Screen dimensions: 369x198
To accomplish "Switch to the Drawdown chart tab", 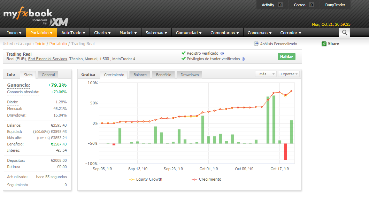I will pyautogui.click(x=190, y=75).
